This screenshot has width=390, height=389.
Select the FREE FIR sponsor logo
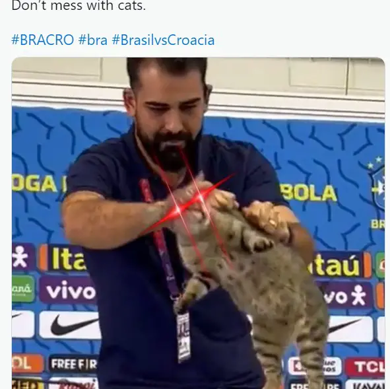pyautogui.click(x=74, y=364)
